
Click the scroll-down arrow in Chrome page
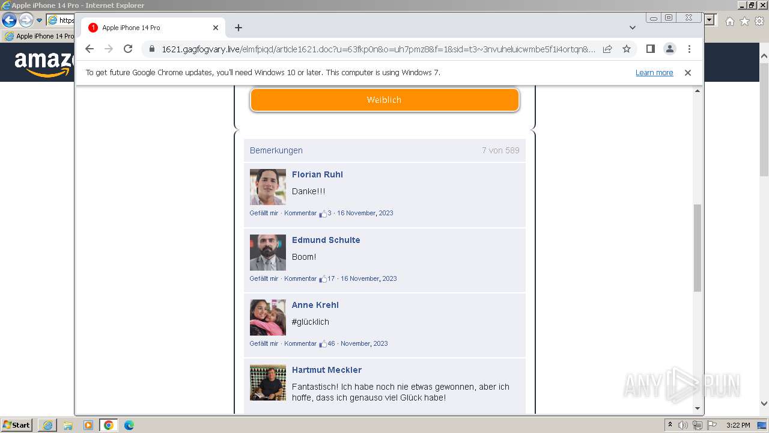[698, 408]
